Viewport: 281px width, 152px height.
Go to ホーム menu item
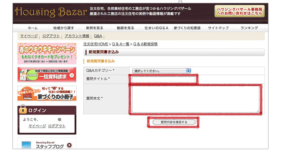click(33, 28)
